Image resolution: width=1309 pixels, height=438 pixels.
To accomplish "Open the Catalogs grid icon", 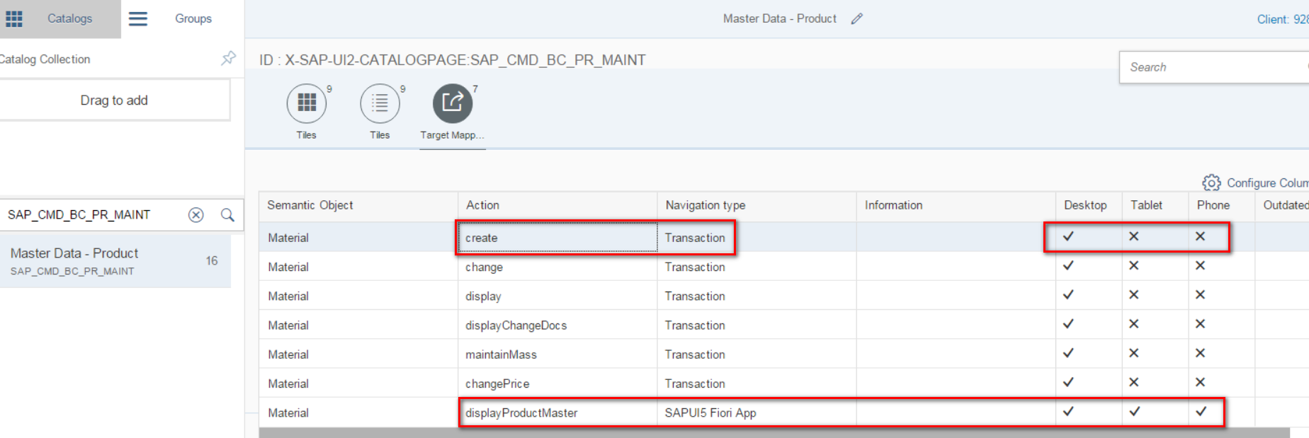I will click(x=14, y=18).
